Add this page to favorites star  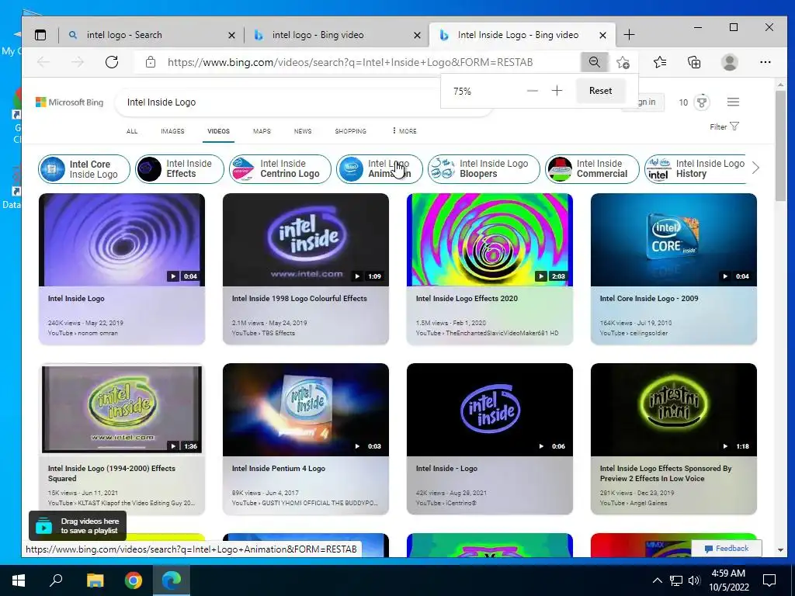pos(623,62)
